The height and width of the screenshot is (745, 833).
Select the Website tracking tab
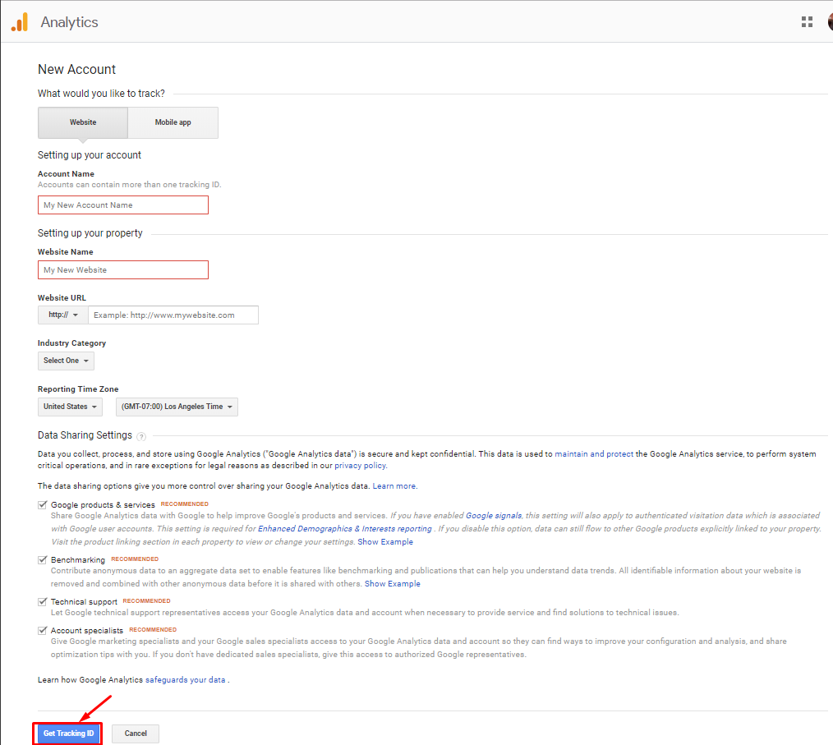point(83,122)
